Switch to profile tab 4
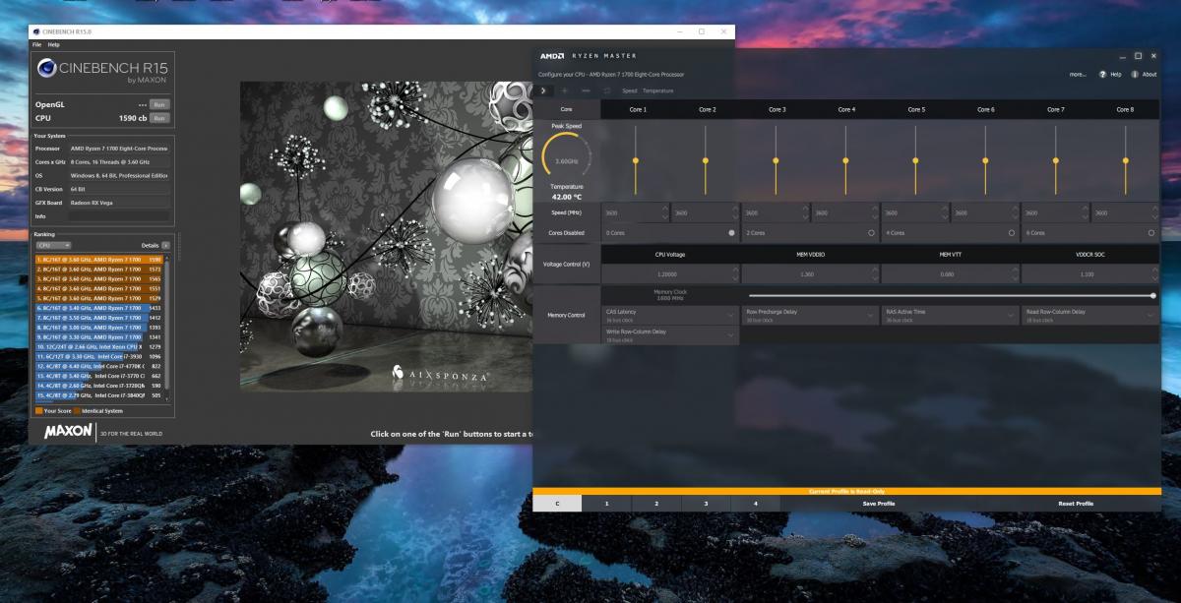The height and width of the screenshot is (603, 1181). [755, 503]
